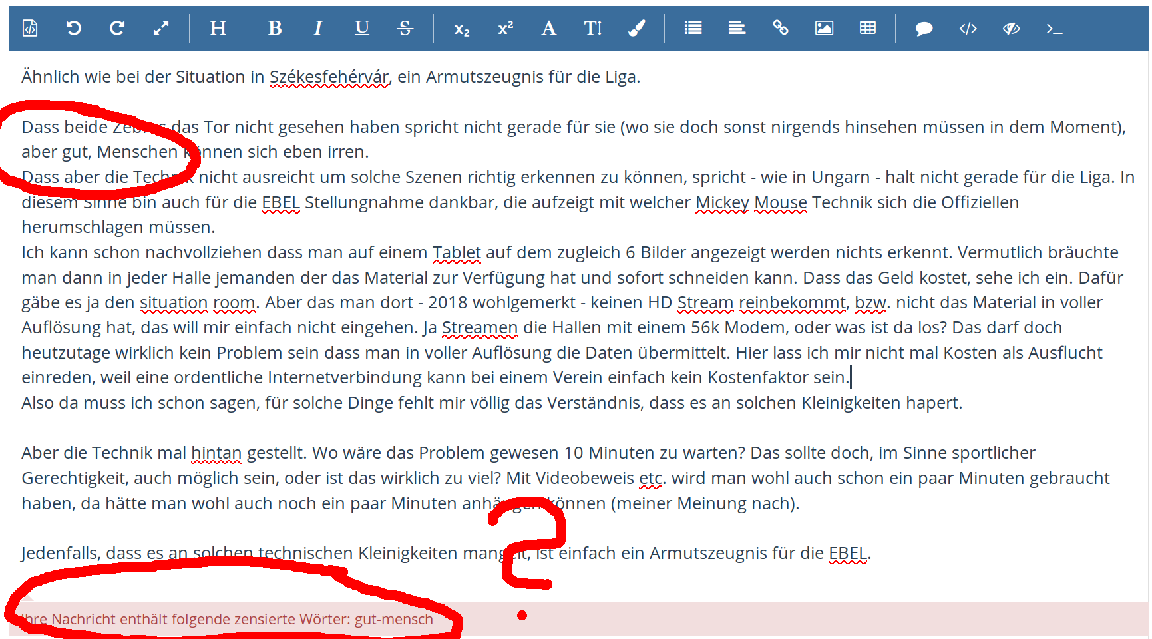Toggle underline formatting
Viewport: 1152px width, 639px height.
tap(361, 28)
